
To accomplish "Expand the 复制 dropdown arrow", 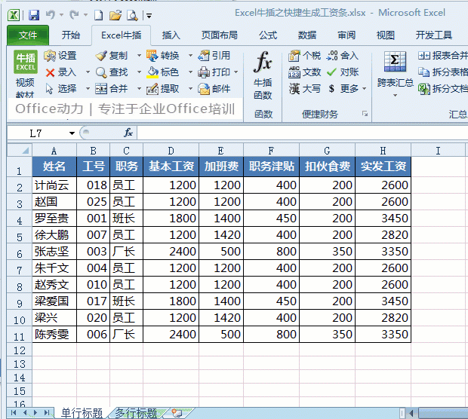I will click(139, 56).
